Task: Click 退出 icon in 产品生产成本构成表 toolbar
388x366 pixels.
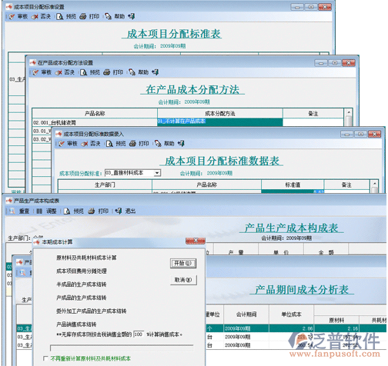Action: (119, 211)
